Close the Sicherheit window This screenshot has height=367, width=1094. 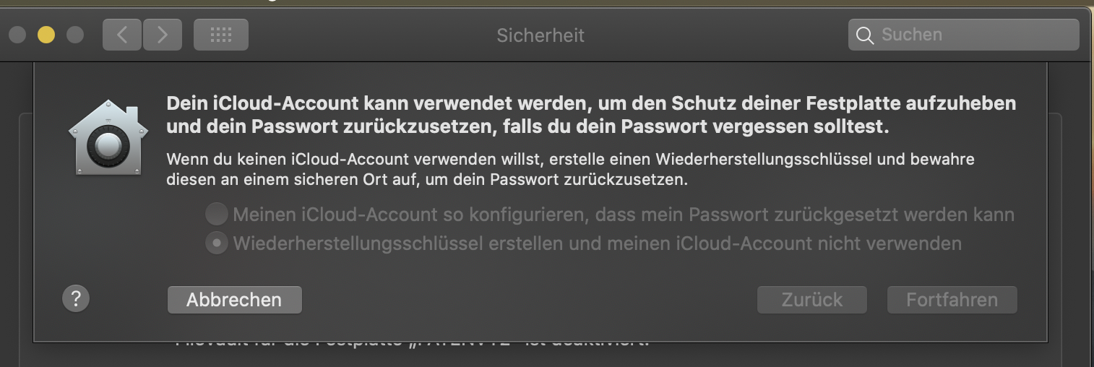click(x=18, y=35)
